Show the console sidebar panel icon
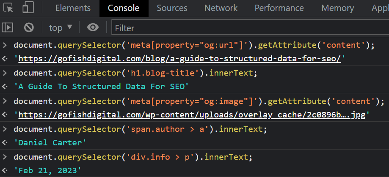This screenshot has width=389, height=177. [x=8, y=27]
